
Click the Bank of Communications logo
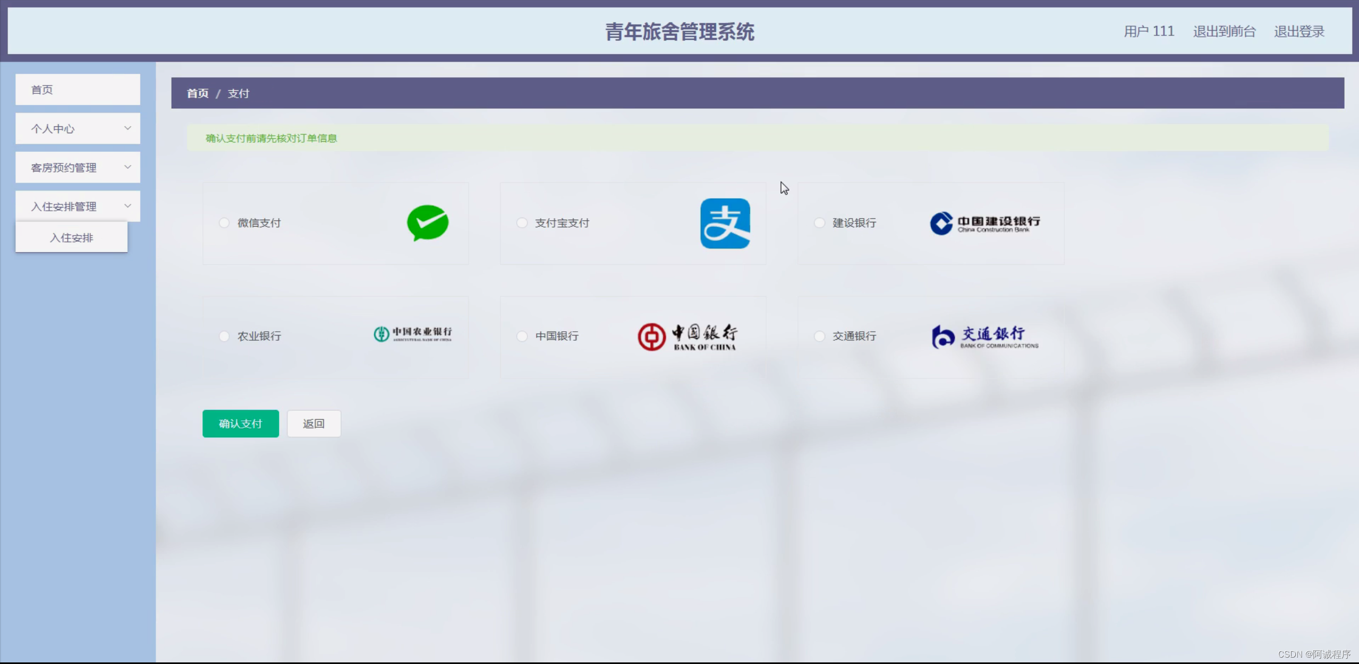[x=984, y=337]
